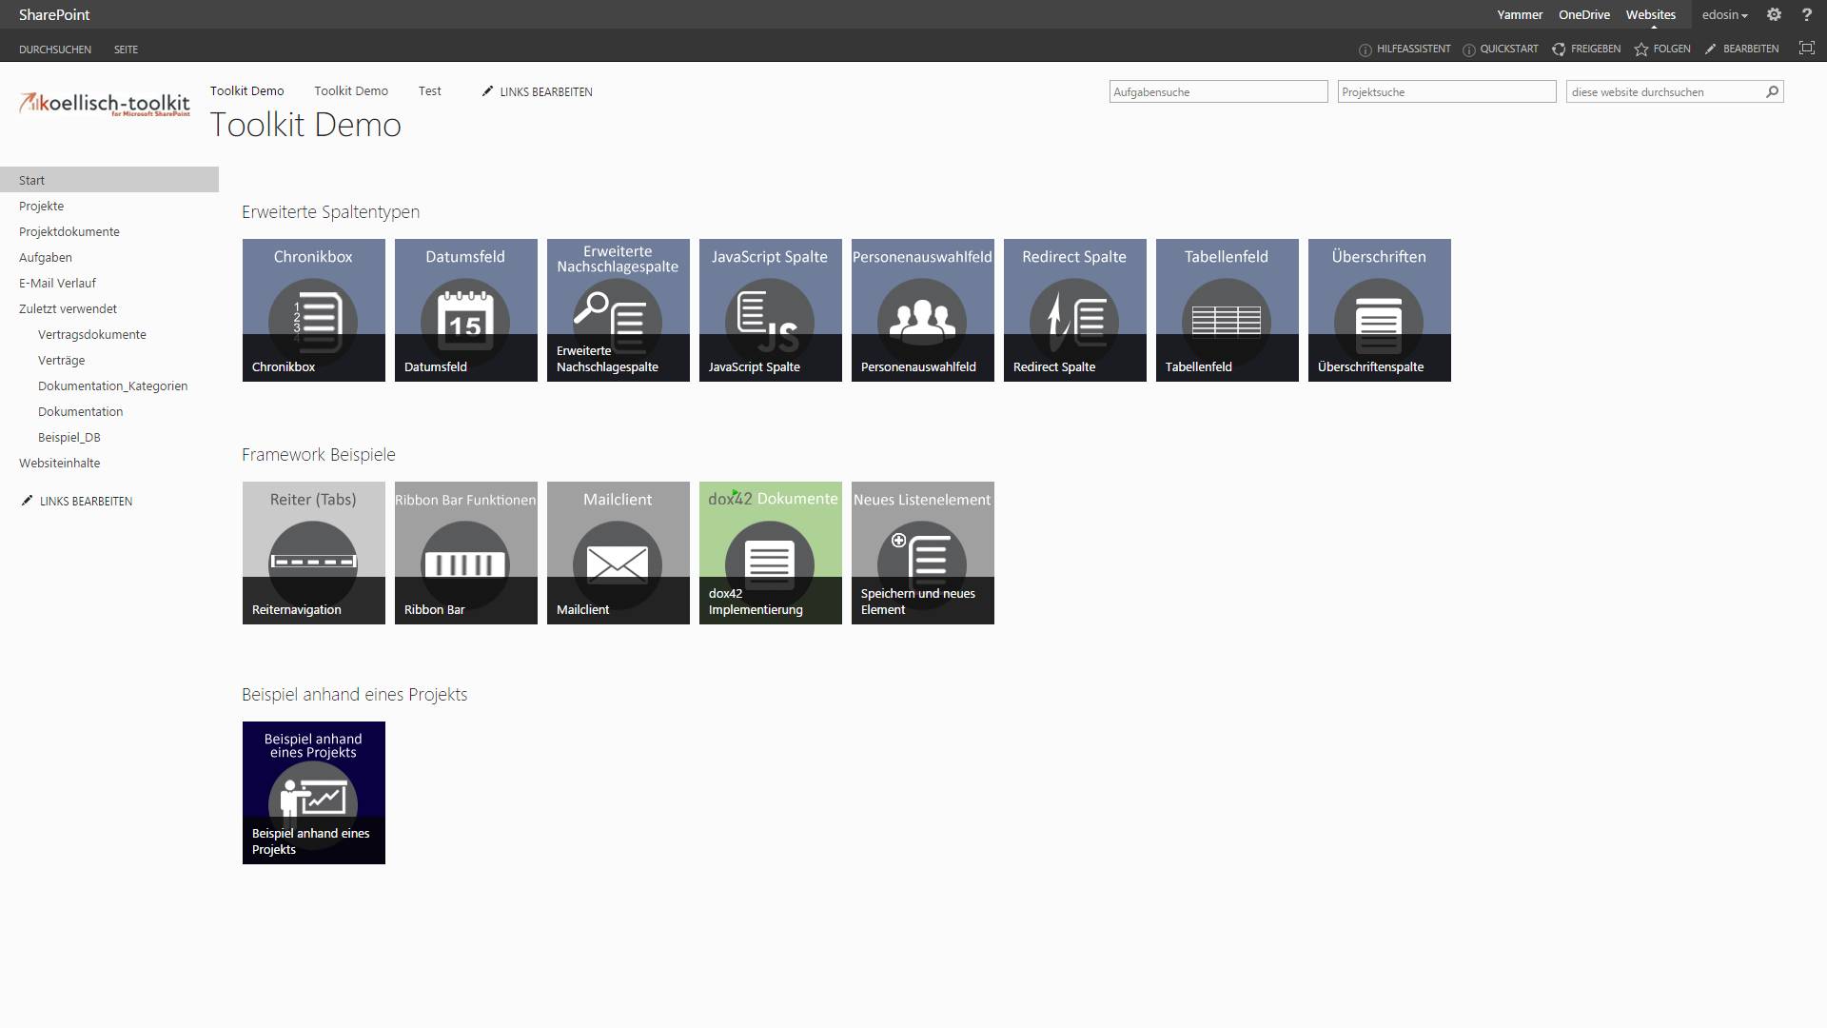Open Websites from the suite bar
The width and height of the screenshot is (1827, 1028).
(1651, 15)
